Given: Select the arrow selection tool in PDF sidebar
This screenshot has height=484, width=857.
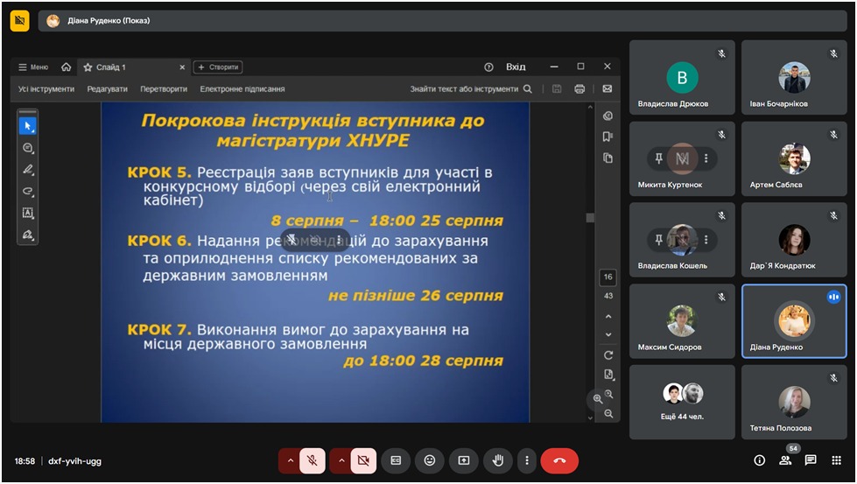Looking at the screenshot, I should (x=28, y=126).
